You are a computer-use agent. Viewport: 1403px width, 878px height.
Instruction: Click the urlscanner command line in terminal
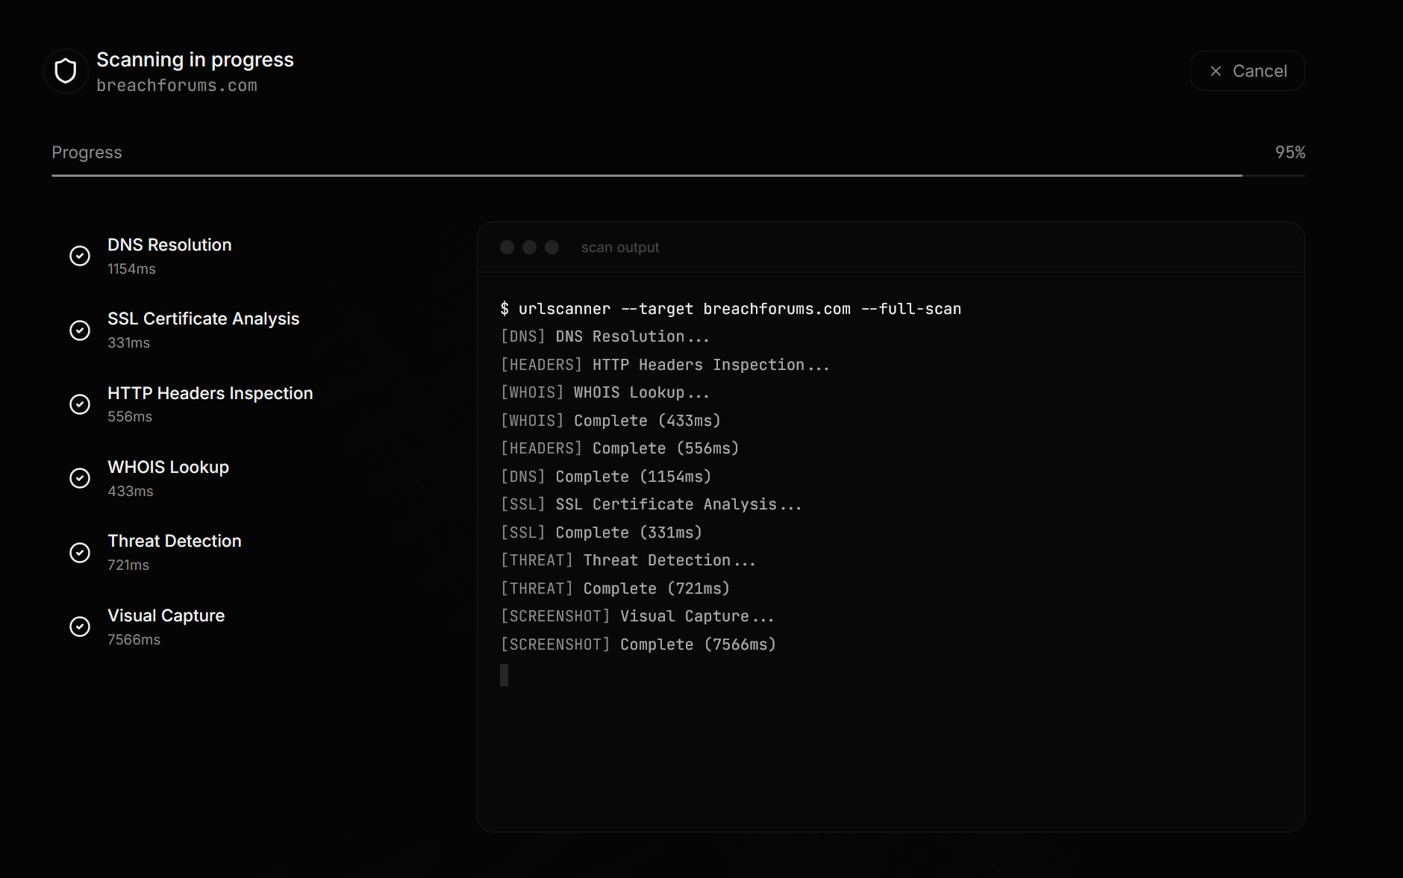click(x=731, y=309)
